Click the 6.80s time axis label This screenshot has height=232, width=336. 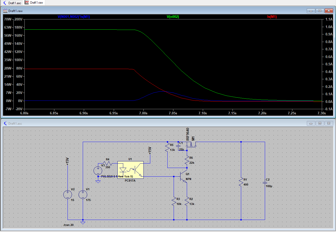click(24, 113)
